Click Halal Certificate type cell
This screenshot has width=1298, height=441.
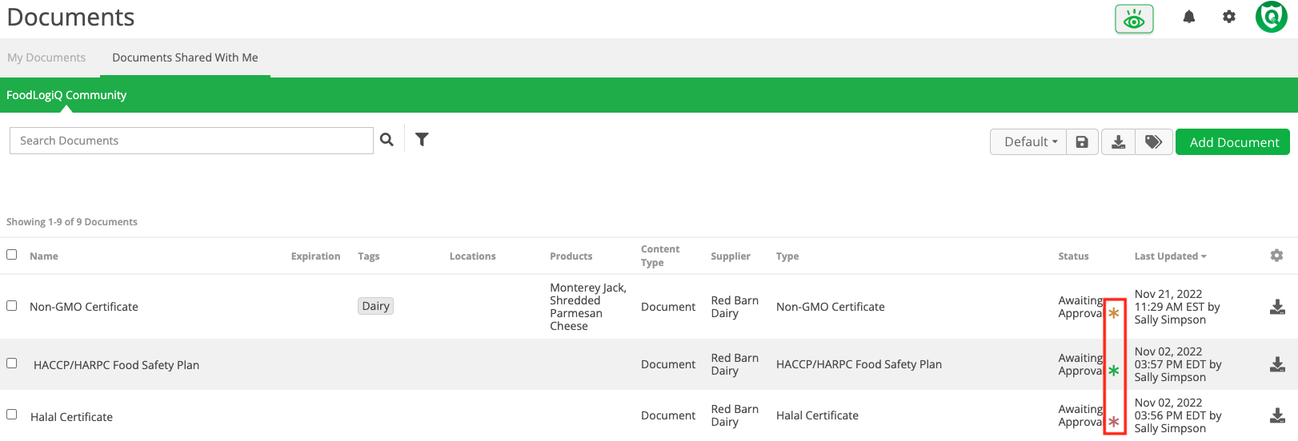pyautogui.click(x=817, y=415)
